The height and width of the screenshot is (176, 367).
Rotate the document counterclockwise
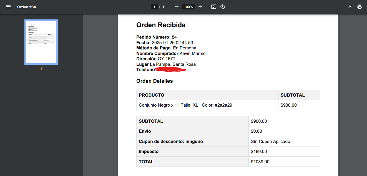[222, 7]
